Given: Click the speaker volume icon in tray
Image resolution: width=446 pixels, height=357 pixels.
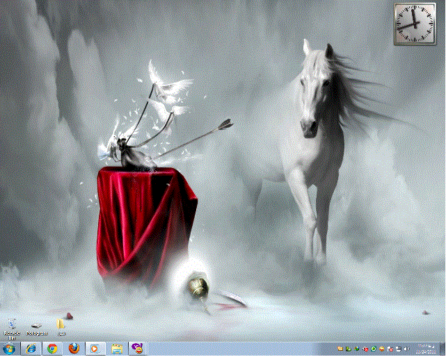Looking at the screenshot, I should coord(406,349).
